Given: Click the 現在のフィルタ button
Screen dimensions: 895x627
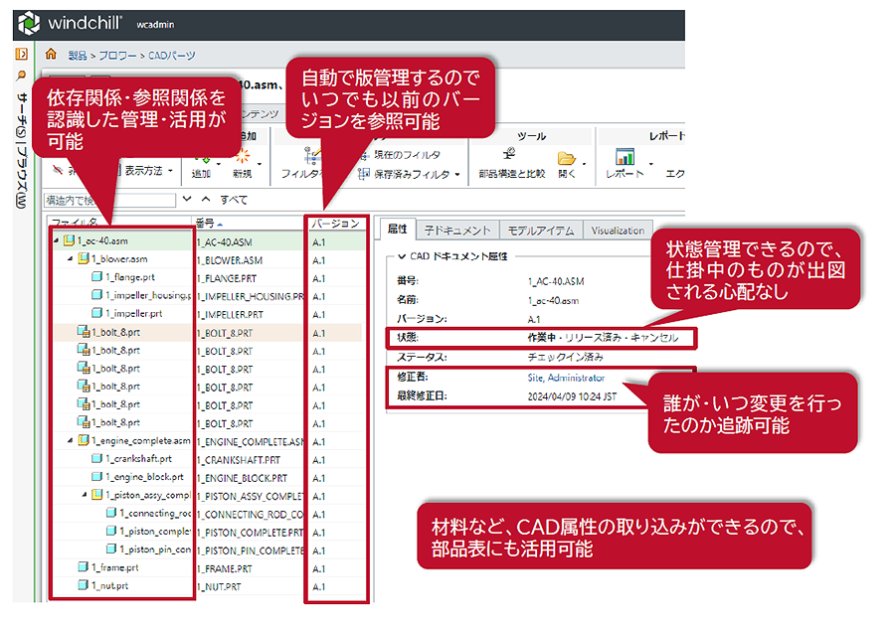Looking at the screenshot, I should click(x=402, y=155).
